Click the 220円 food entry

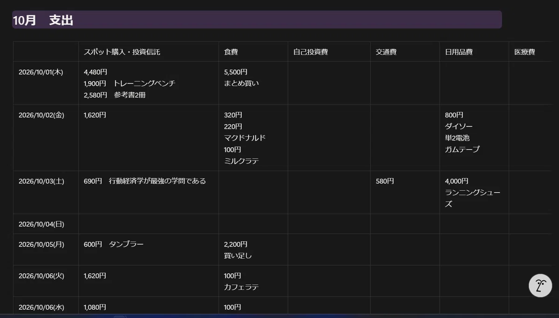(x=233, y=126)
